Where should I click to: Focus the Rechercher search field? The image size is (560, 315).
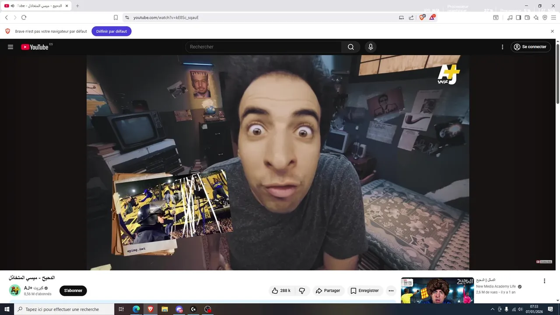point(264,47)
